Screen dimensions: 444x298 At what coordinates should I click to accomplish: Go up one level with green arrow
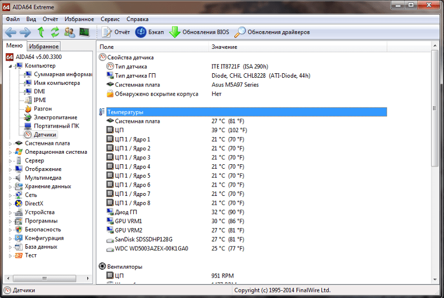41,32
